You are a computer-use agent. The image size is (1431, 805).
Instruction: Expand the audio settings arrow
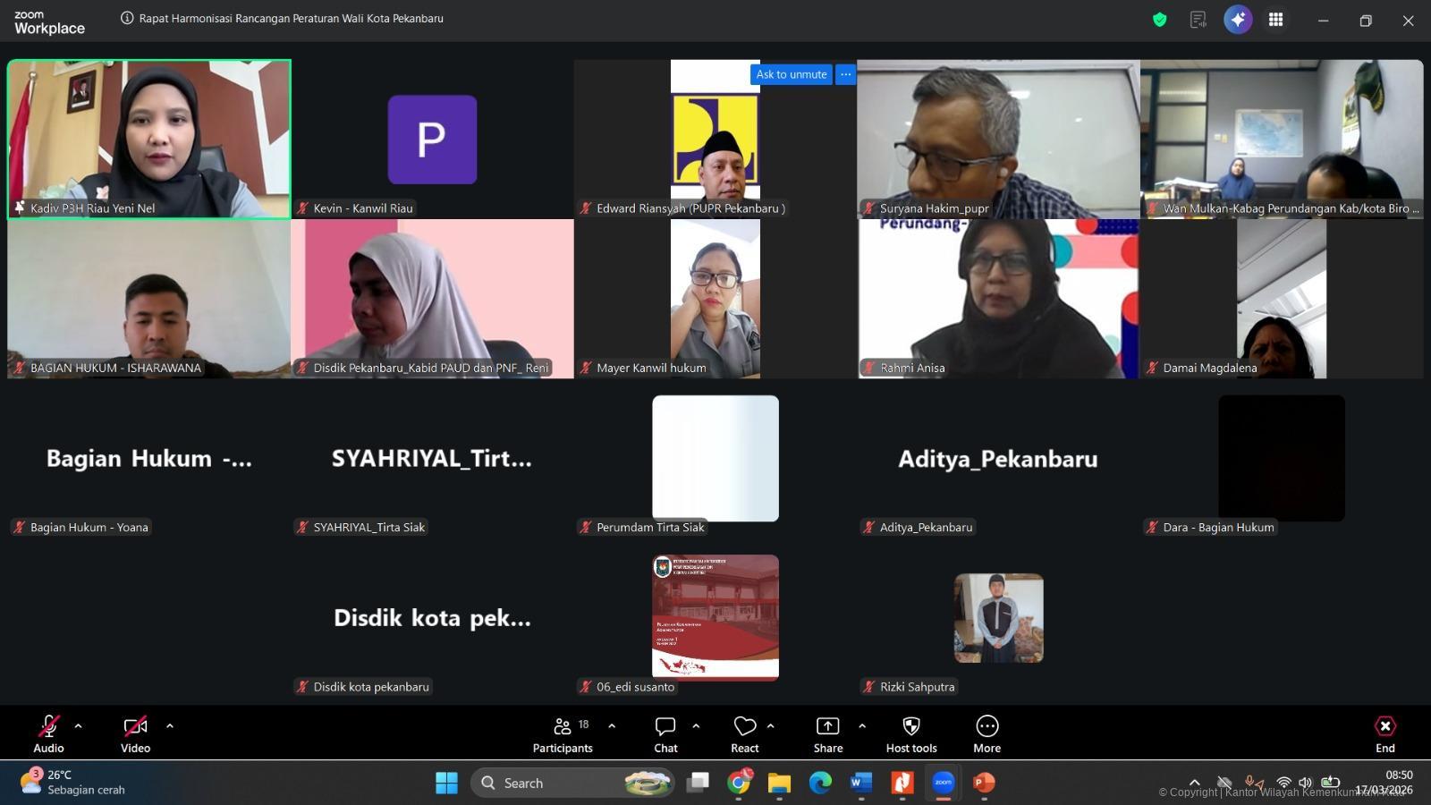pos(79,726)
